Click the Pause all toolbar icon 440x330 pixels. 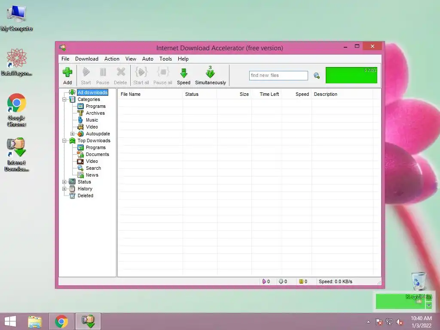[163, 76]
